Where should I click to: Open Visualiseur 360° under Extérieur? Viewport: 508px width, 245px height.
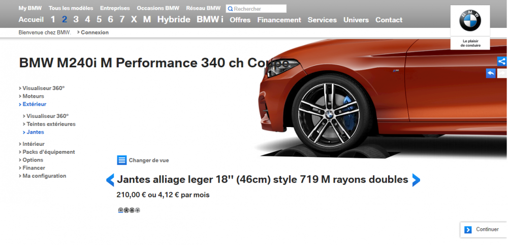click(x=46, y=116)
